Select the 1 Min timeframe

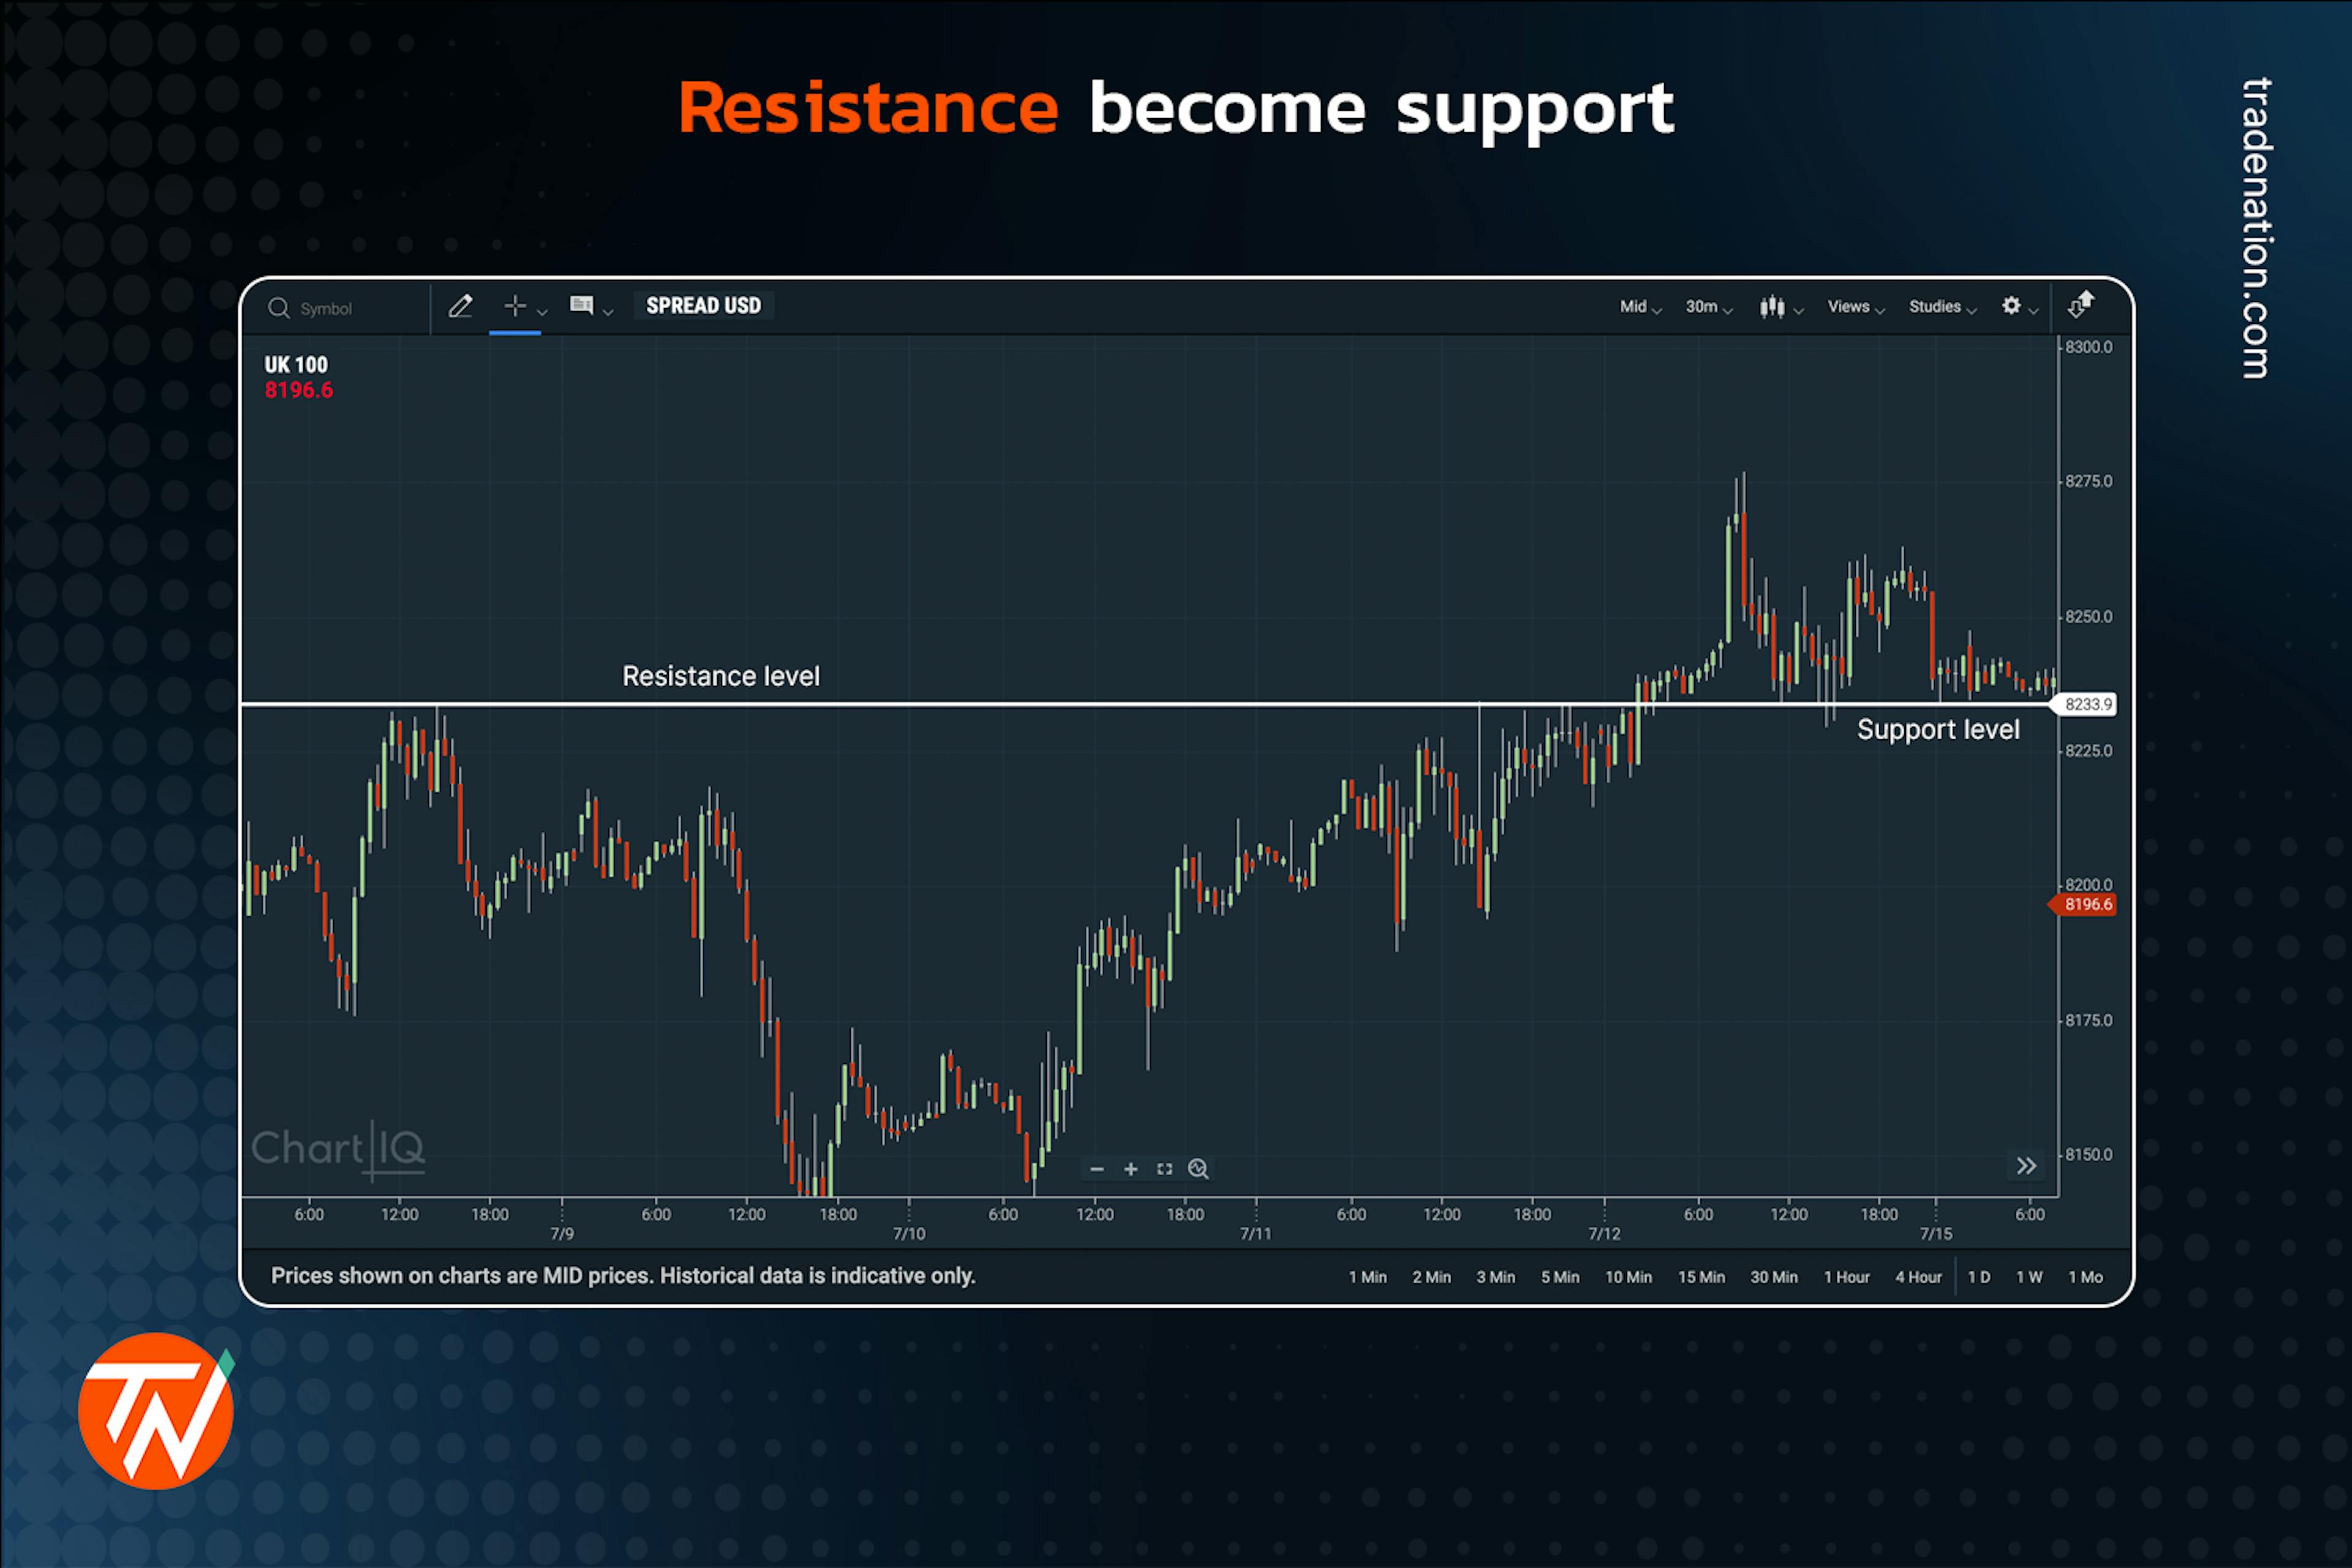pos(1367,1277)
